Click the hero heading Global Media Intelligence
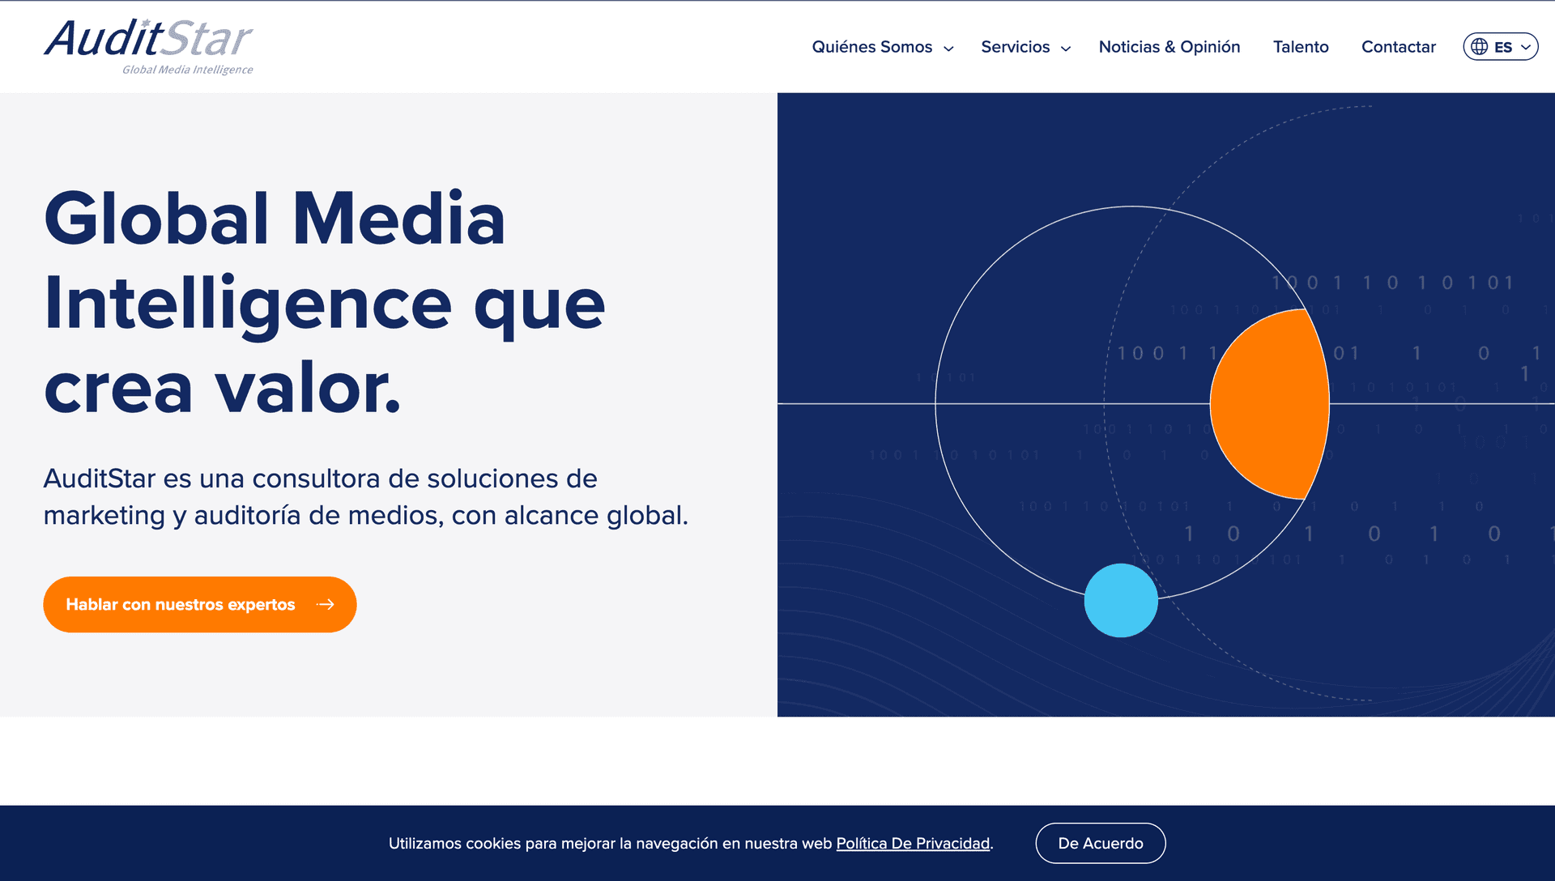This screenshot has height=881, width=1555. pos(324,302)
